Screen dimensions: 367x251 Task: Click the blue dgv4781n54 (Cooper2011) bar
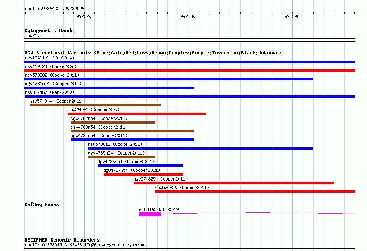(109, 88)
